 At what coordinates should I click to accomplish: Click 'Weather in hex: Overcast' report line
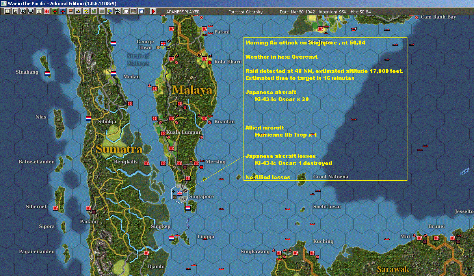pyautogui.click(x=281, y=57)
